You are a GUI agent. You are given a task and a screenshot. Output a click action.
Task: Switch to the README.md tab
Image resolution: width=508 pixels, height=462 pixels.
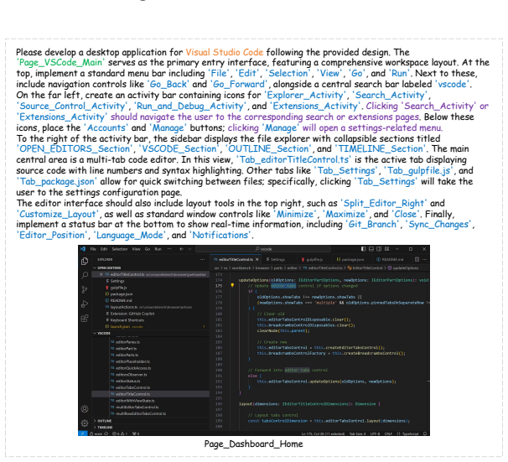(391, 260)
